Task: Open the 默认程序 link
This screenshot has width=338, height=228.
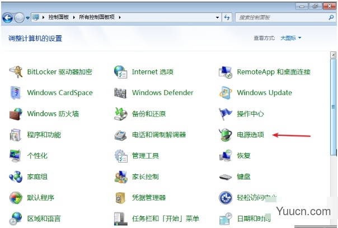Action: pyautogui.click(x=40, y=198)
